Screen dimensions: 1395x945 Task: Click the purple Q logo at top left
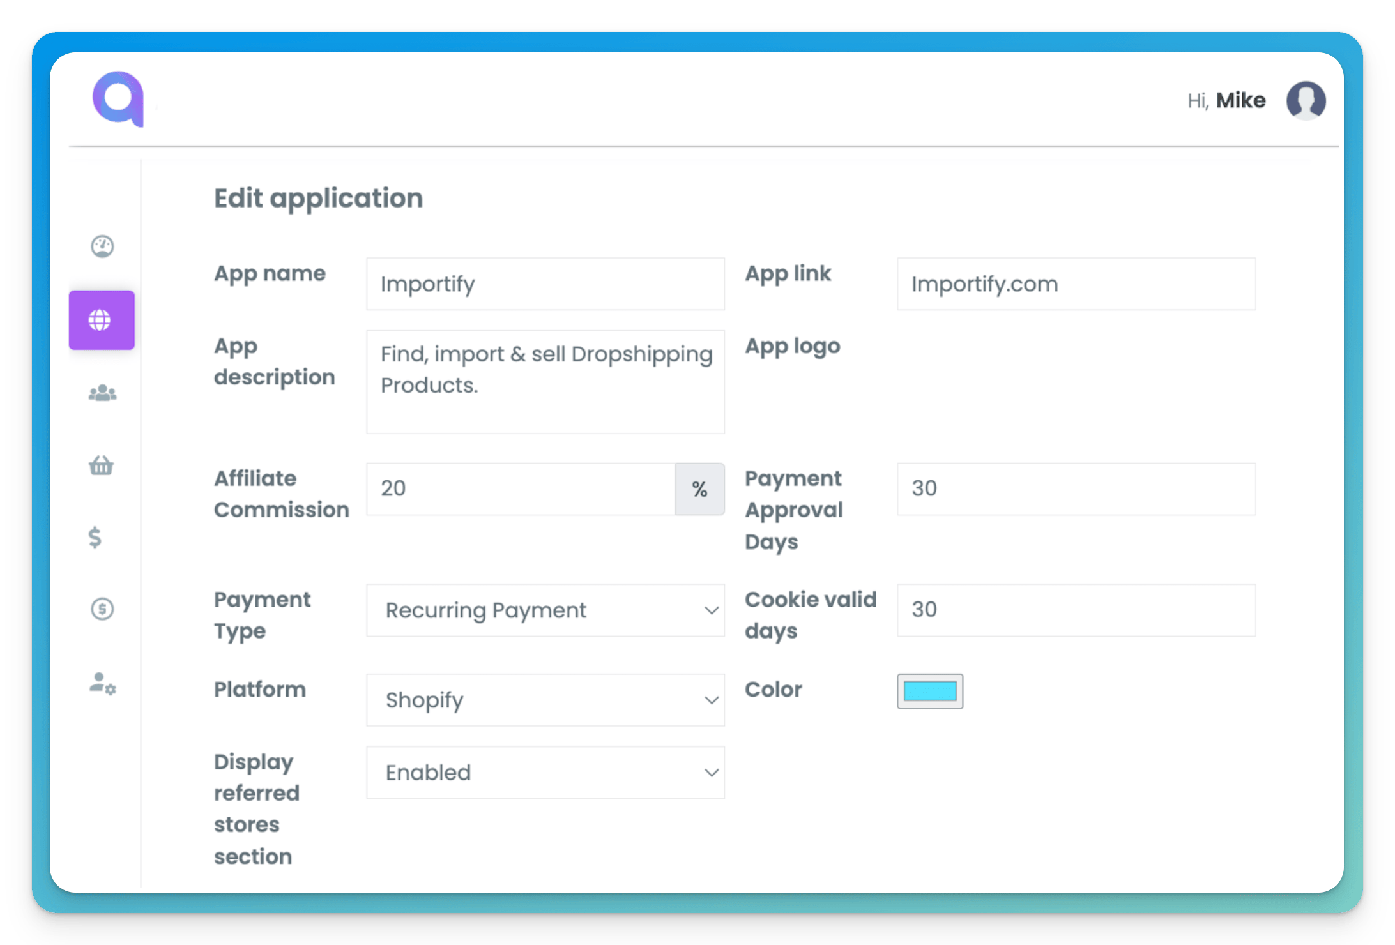[119, 99]
